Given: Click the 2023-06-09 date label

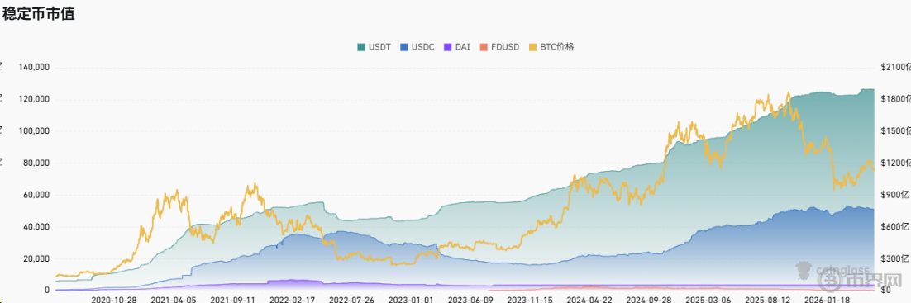Looking at the screenshot, I should click(x=470, y=300).
